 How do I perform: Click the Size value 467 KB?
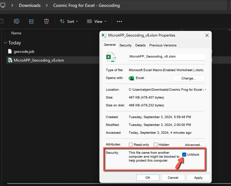pyautogui.click(x=146, y=98)
